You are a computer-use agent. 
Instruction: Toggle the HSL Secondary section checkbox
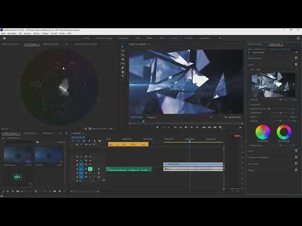(296, 163)
